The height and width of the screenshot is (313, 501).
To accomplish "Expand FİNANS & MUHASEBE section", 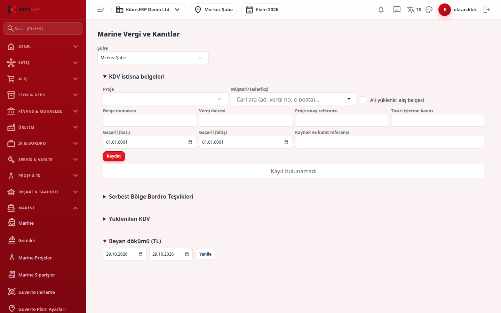I will click(43, 111).
